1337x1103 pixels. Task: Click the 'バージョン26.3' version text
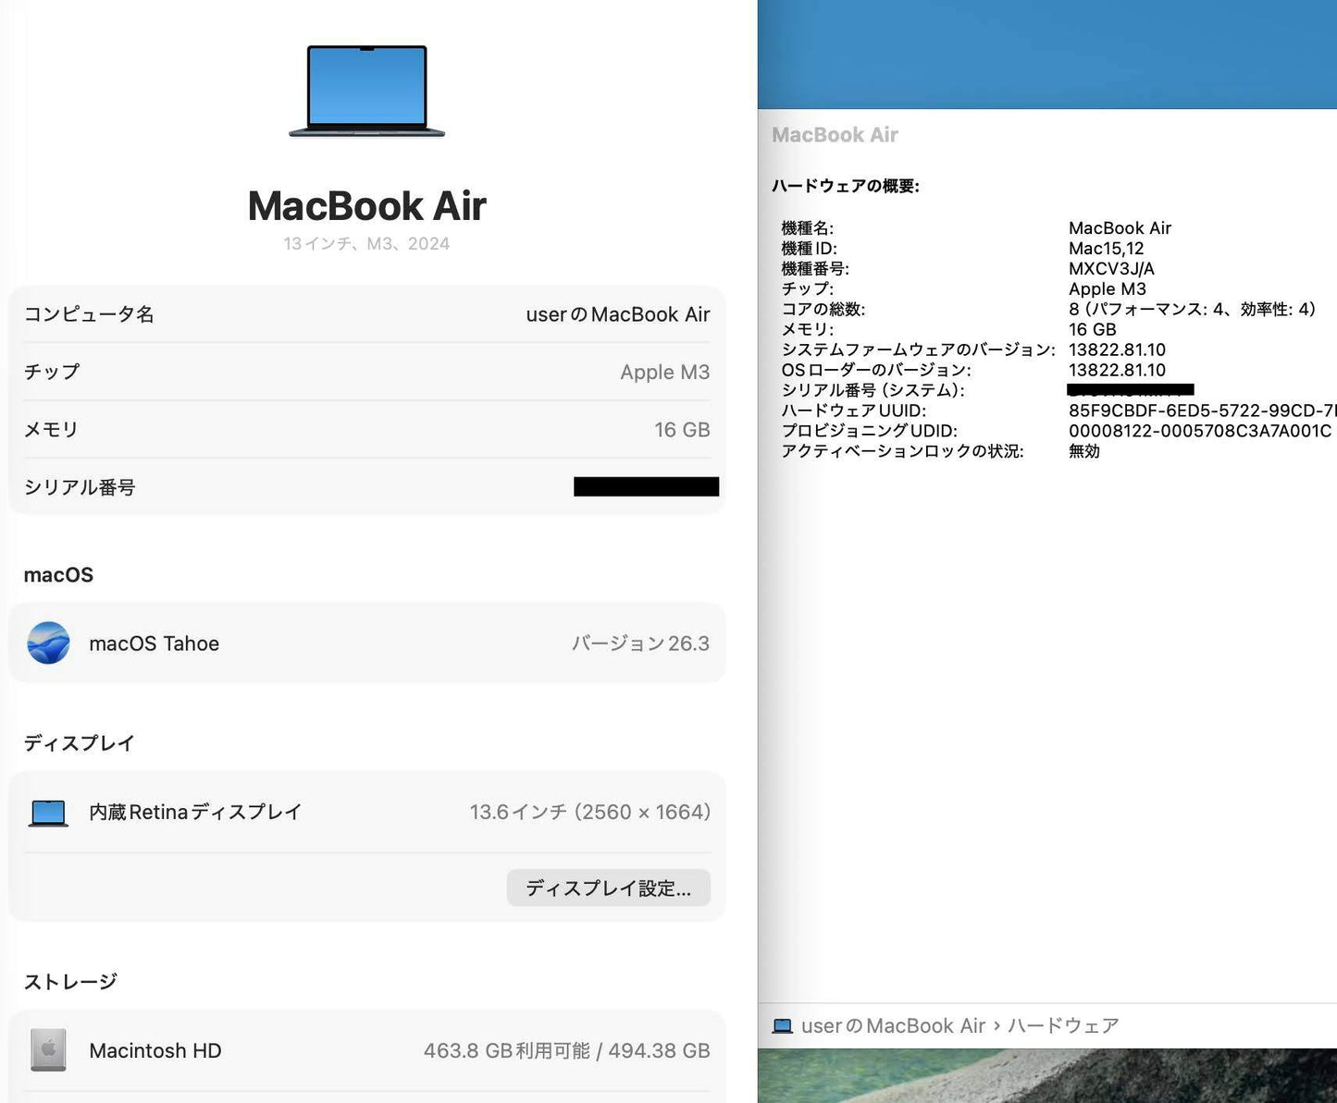640,643
